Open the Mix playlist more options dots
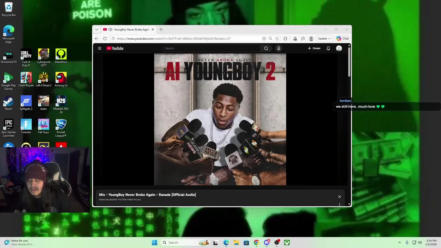This screenshot has width=441, height=248. coord(339,204)
